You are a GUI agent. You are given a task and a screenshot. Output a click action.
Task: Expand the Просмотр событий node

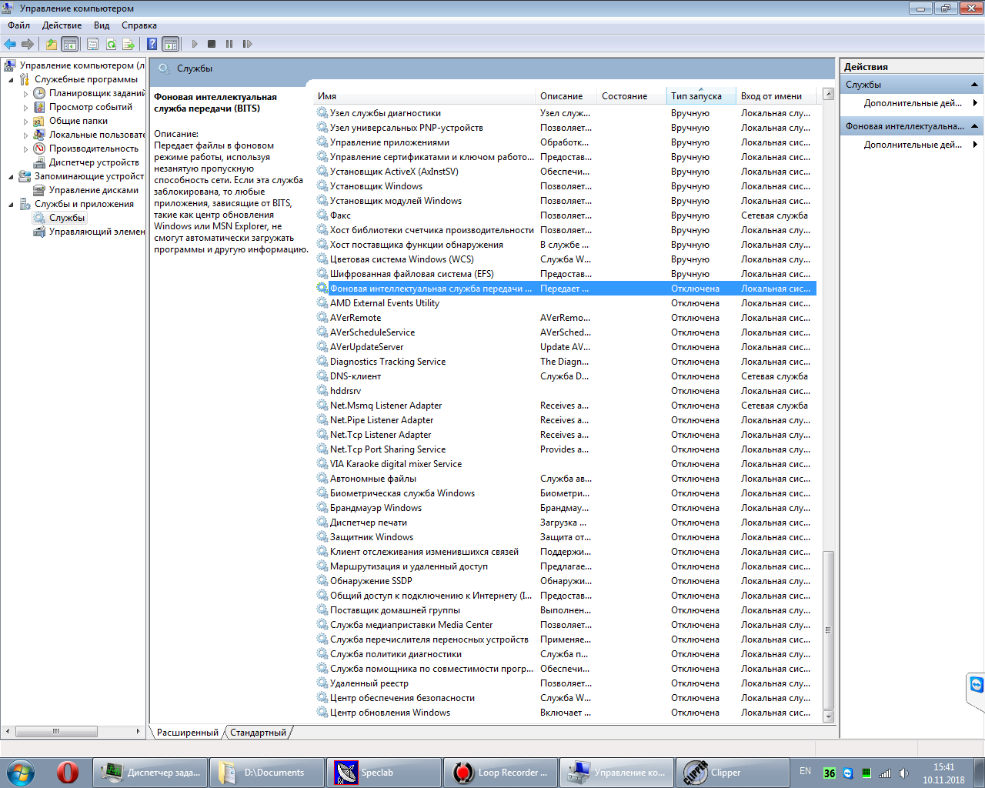click(x=25, y=108)
